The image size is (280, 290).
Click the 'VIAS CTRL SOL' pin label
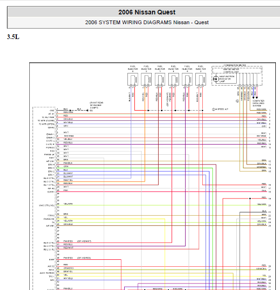click(x=47, y=205)
